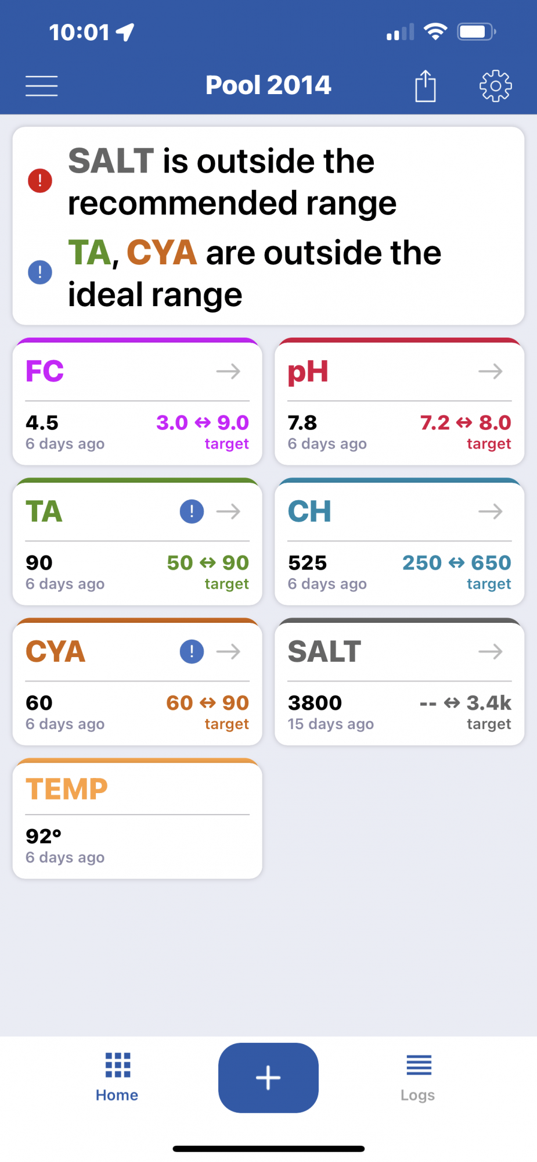
Task: Tap the red SALT alert icon
Action: 40,181
